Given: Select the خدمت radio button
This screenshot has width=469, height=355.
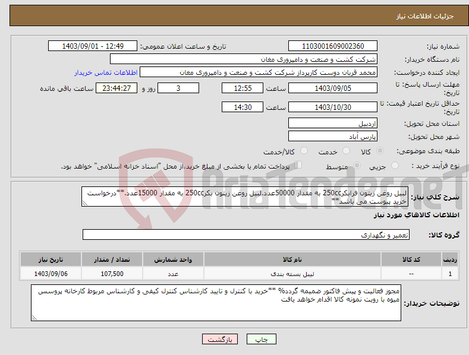Looking at the screenshot, I should (x=346, y=151).
